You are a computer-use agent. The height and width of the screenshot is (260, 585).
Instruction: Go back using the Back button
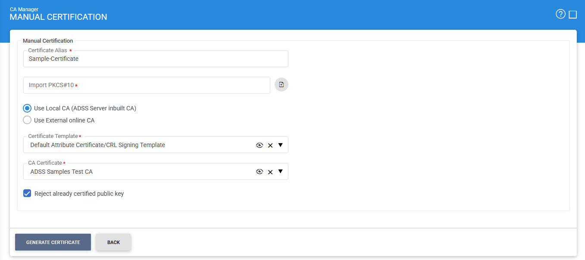pos(113,242)
